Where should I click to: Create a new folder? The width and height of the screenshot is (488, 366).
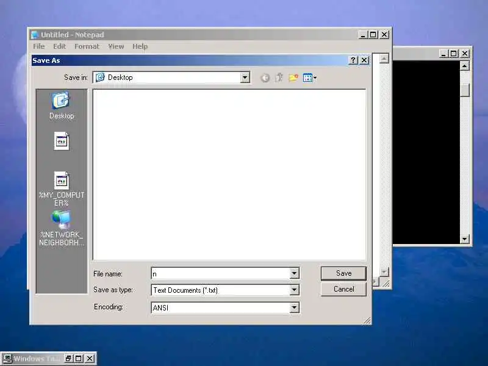click(x=293, y=77)
